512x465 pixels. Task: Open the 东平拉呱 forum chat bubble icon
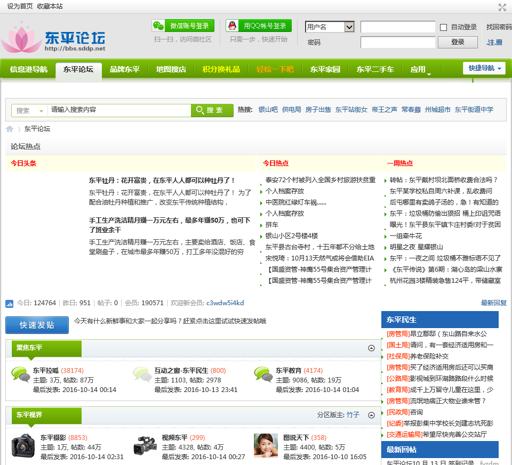21,374
